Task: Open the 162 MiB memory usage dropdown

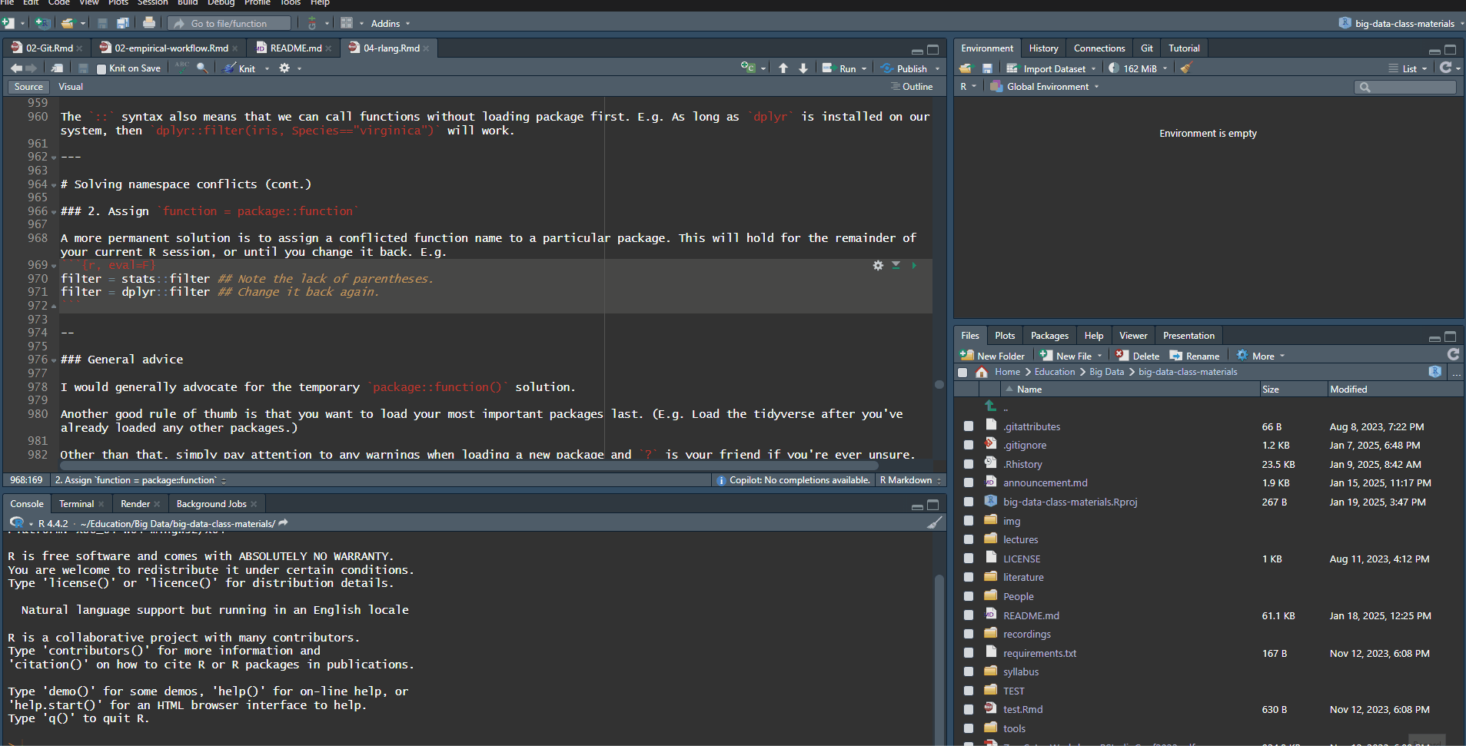Action: tap(1138, 68)
